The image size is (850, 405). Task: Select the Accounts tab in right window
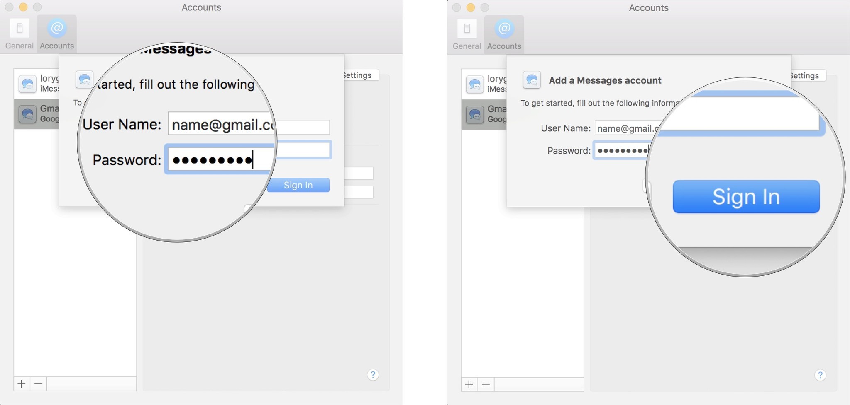[504, 34]
